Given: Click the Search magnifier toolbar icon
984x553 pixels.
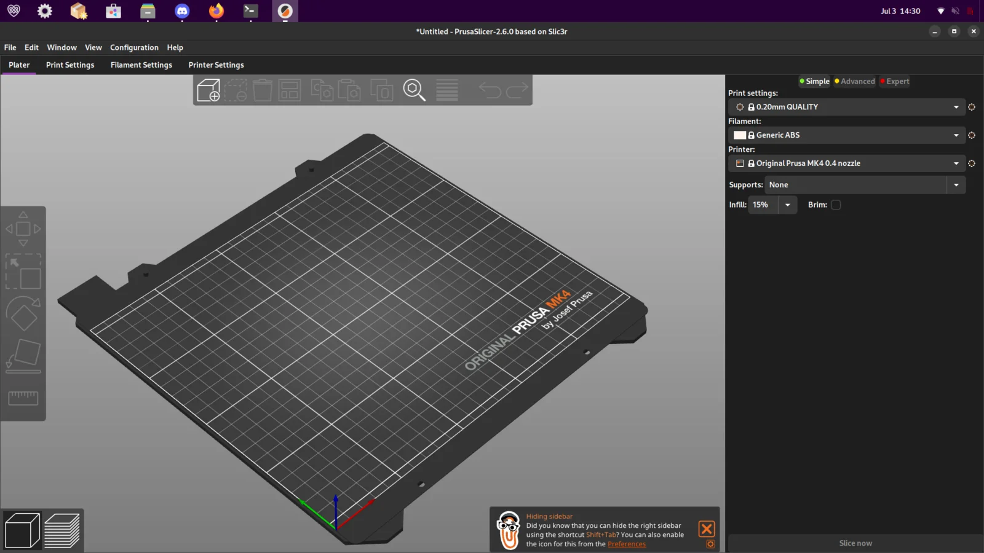Looking at the screenshot, I should click(415, 90).
